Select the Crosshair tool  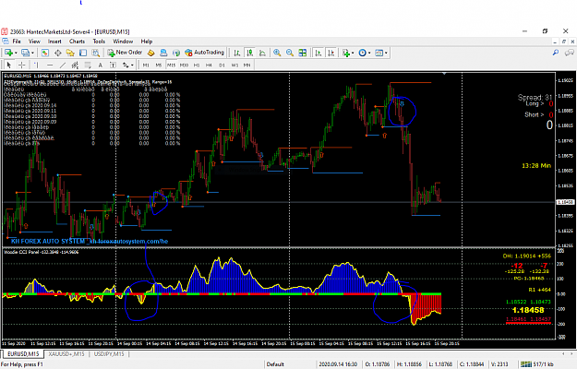point(22,65)
